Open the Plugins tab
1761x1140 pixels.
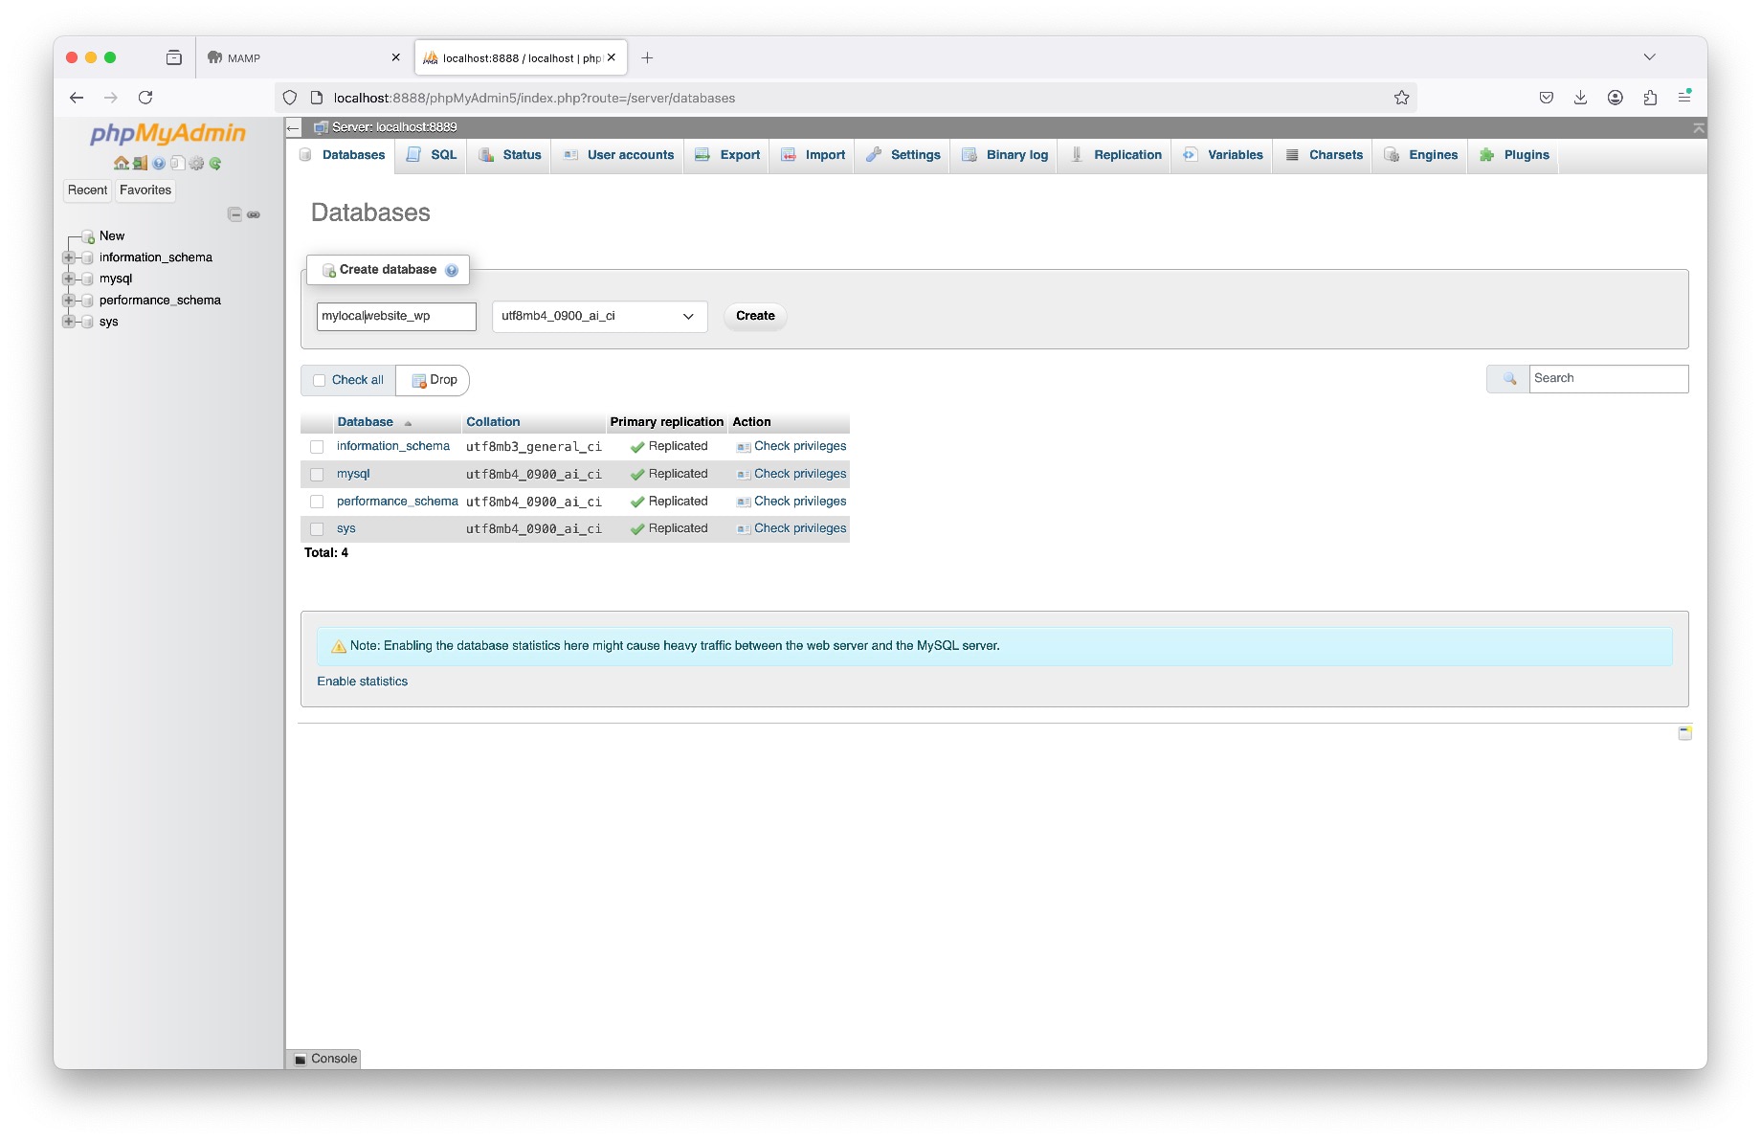[x=1514, y=155]
